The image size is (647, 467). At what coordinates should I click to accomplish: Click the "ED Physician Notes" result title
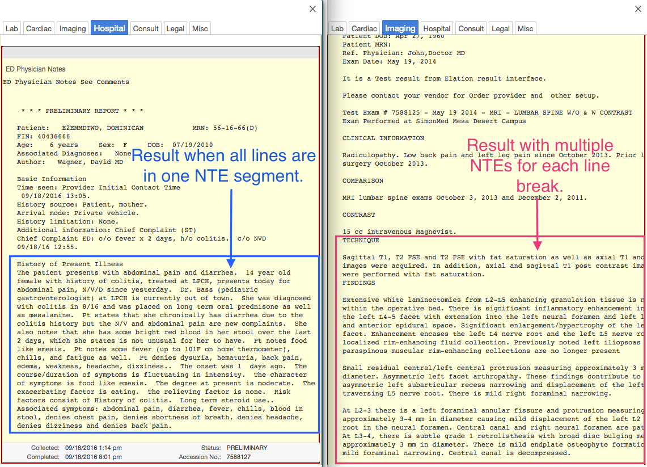(36, 69)
